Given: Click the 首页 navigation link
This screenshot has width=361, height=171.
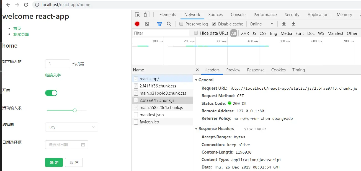Looking at the screenshot, I should click(x=17, y=28).
